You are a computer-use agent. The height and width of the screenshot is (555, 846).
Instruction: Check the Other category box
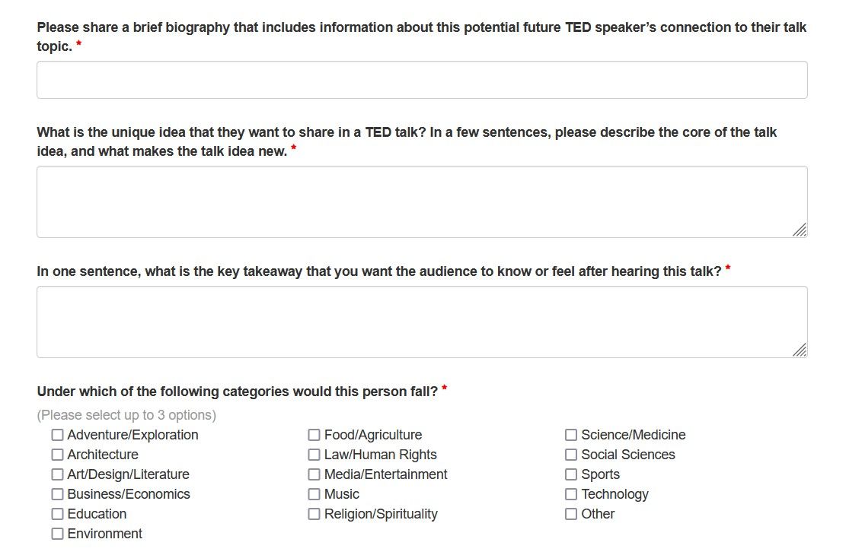[570, 513]
